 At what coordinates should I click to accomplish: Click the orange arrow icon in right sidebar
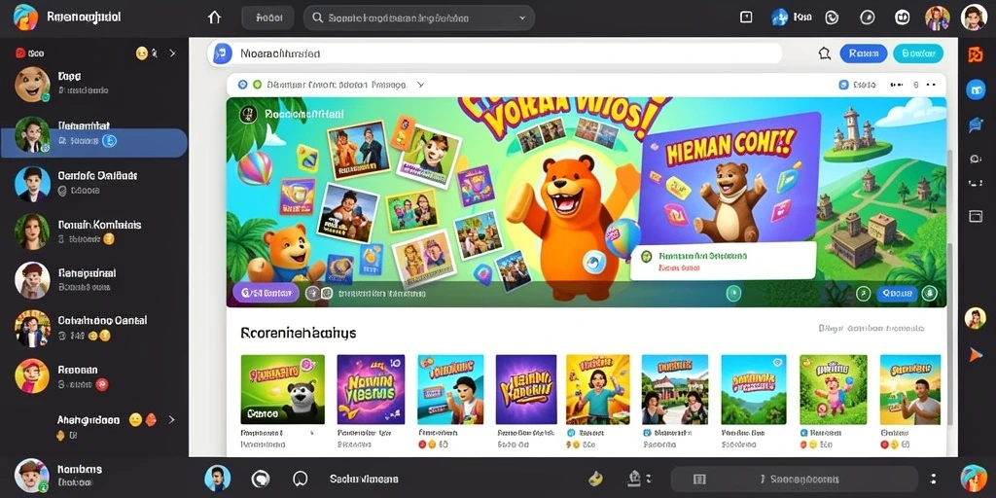[x=975, y=355]
